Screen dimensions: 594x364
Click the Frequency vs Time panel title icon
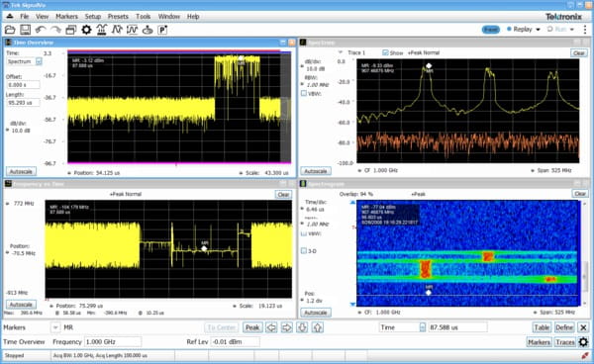tap(8, 184)
